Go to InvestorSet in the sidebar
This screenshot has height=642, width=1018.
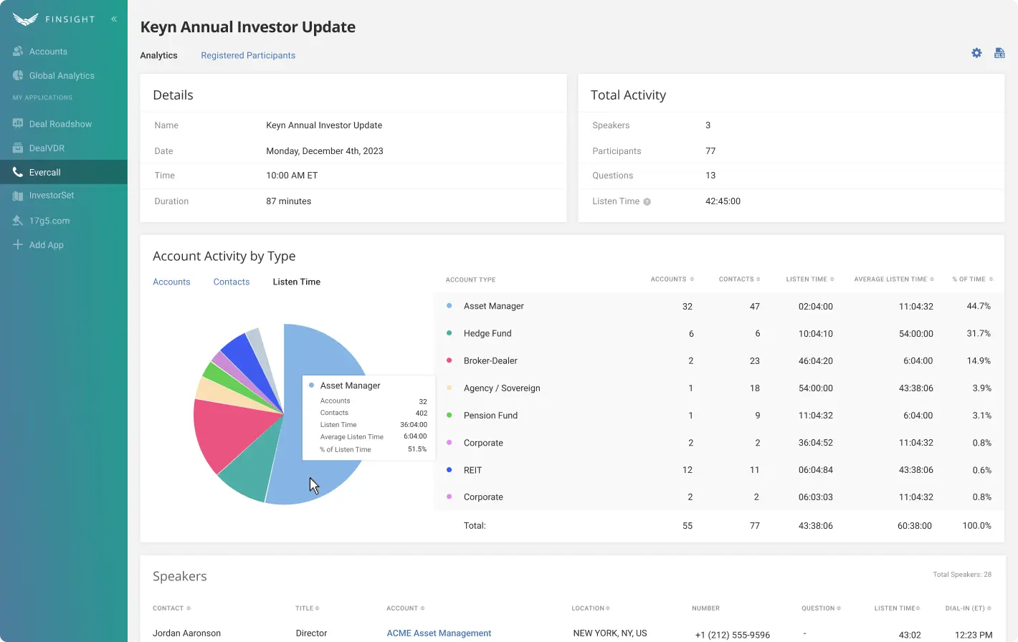pyautogui.click(x=51, y=196)
